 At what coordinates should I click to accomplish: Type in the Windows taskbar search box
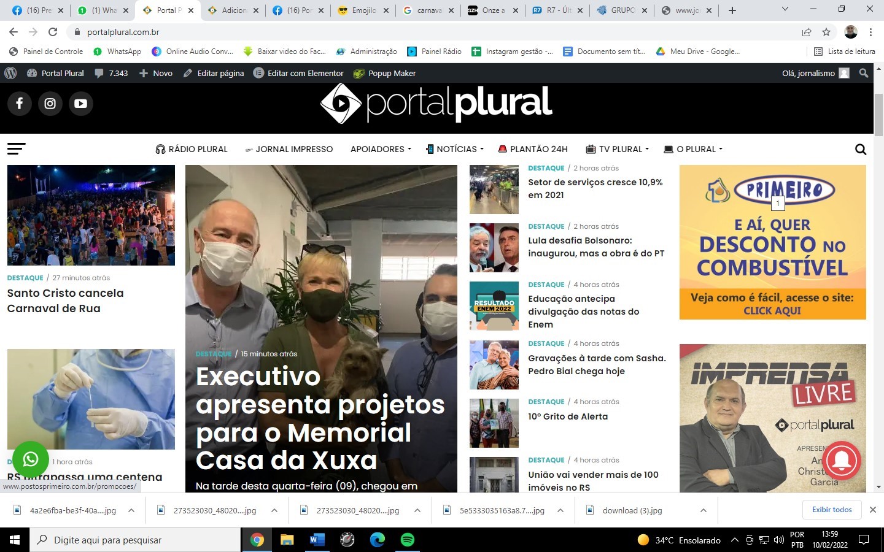tap(135, 540)
